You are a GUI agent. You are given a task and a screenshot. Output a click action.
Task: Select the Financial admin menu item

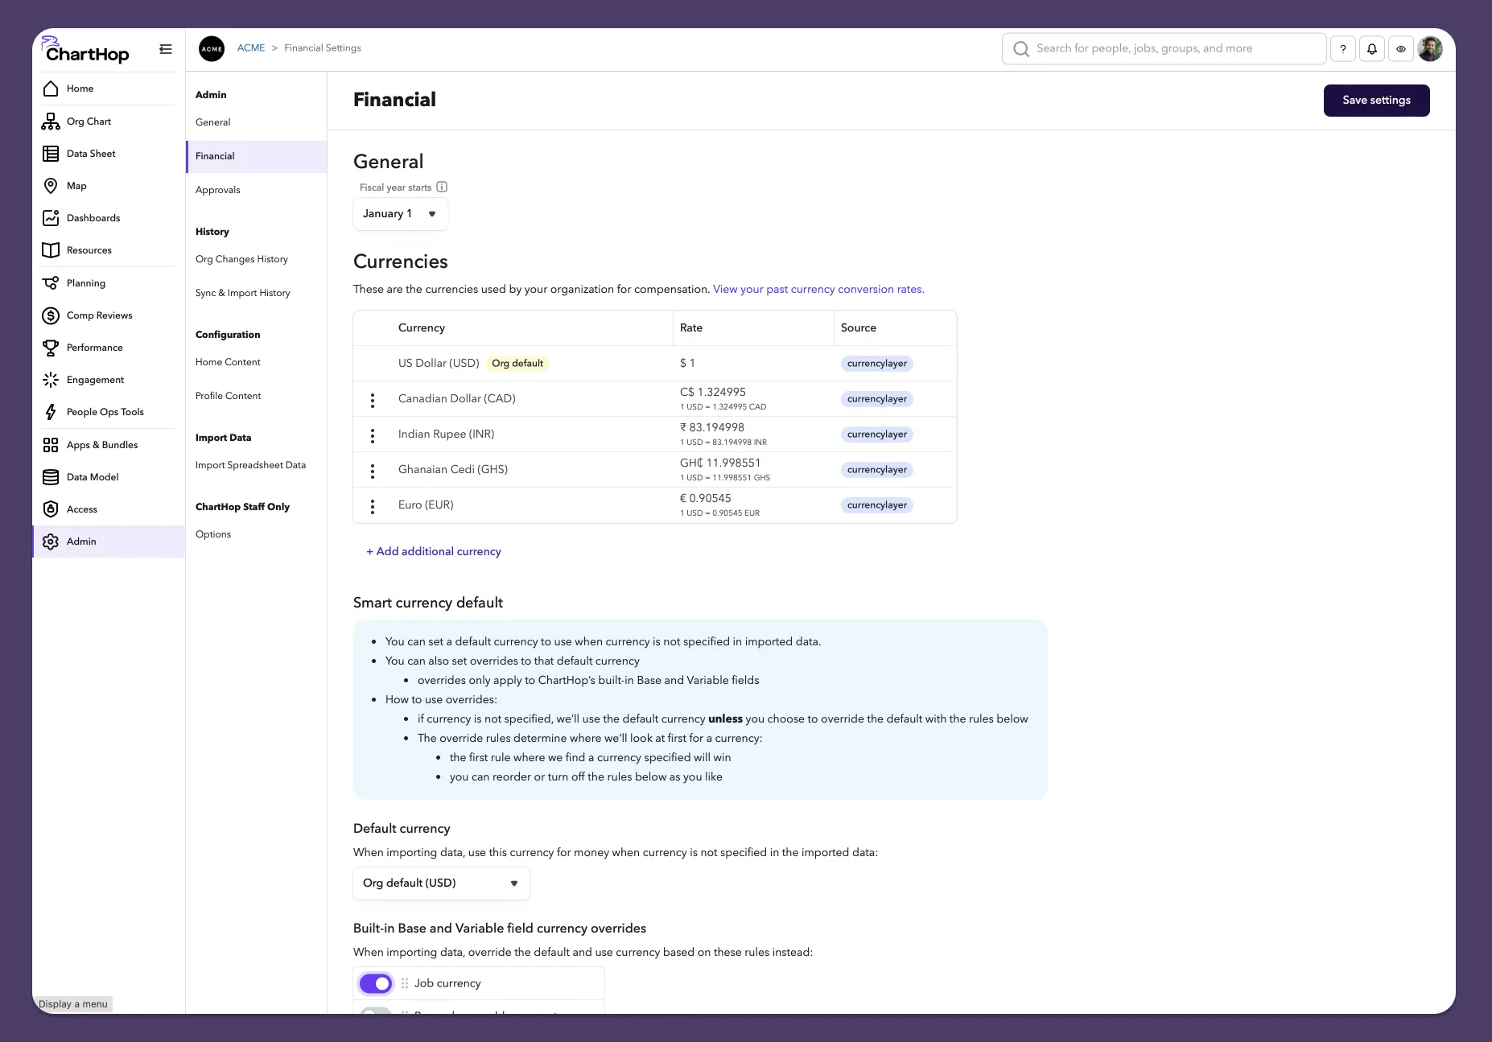pyautogui.click(x=257, y=156)
